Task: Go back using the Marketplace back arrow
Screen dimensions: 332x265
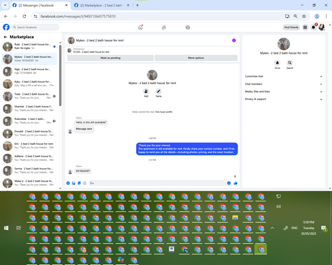Action: 5,37
